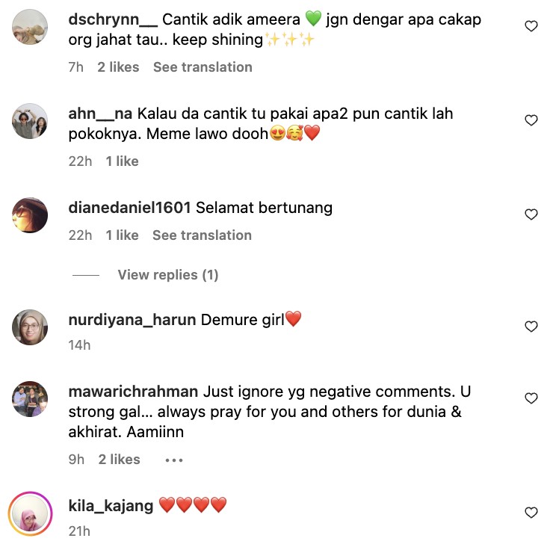Viewport: 550px width, 556px height.
Task: See translation of Selamat bertunang comment
Action: pyautogui.click(x=202, y=235)
